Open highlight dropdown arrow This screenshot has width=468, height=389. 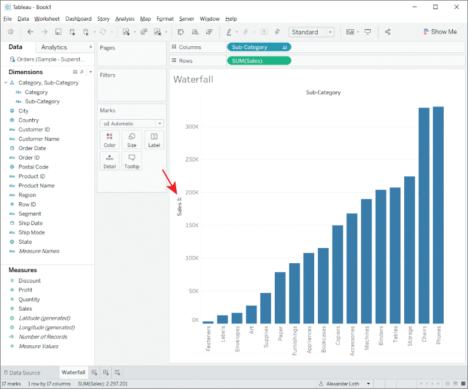(236, 32)
